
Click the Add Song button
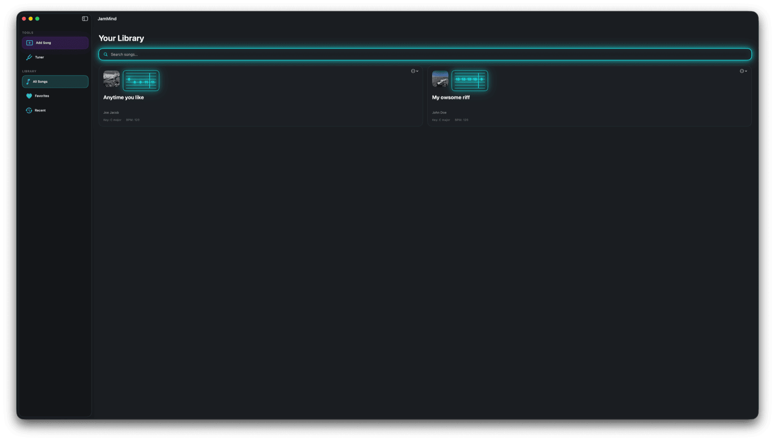point(55,43)
